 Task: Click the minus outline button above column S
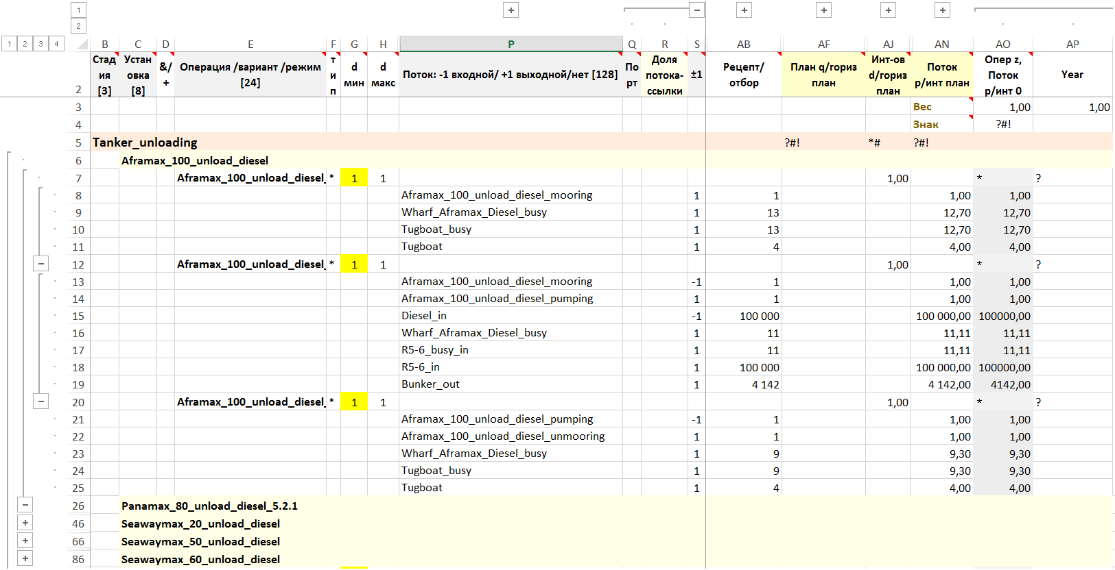[x=696, y=10]
